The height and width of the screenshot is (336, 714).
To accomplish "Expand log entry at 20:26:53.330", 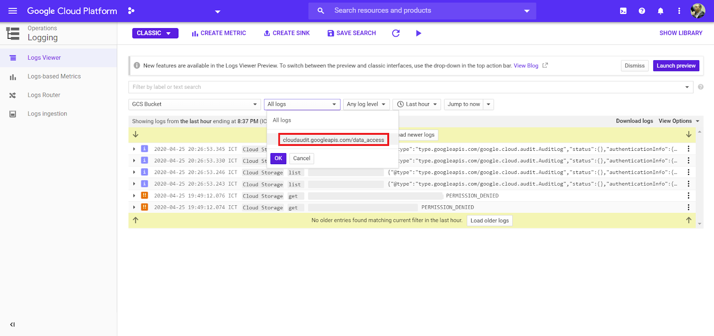I will click(134, 161).
